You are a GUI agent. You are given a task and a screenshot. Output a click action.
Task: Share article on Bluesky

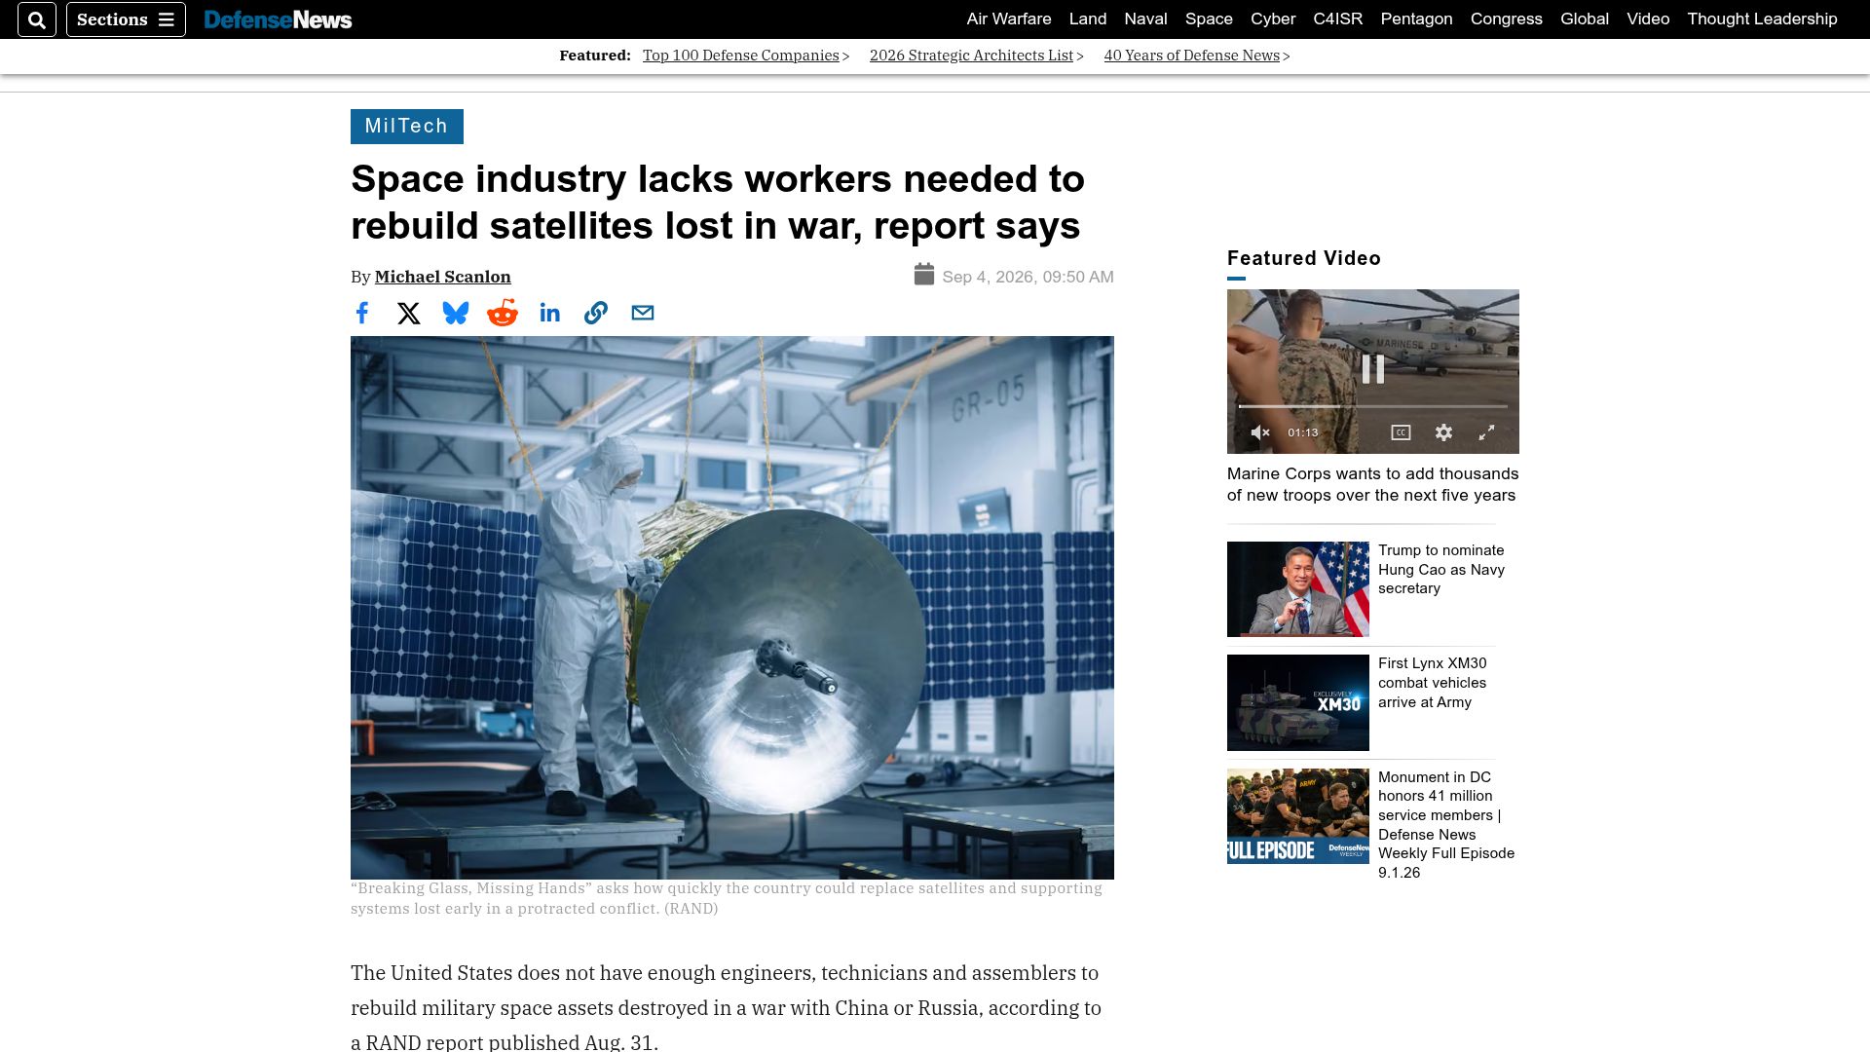click(x=456, y=313)
